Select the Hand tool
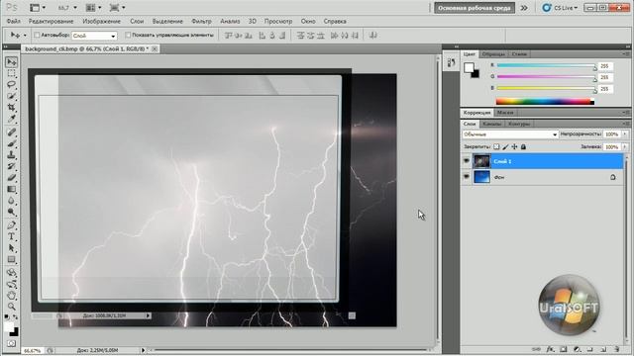Viewport: 634px width, 356px height. (11, 295)
